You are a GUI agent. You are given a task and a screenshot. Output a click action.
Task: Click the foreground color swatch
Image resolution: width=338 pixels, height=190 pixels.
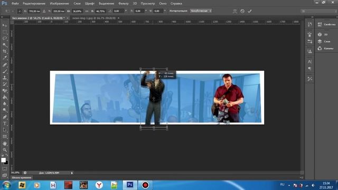(3, 160)
